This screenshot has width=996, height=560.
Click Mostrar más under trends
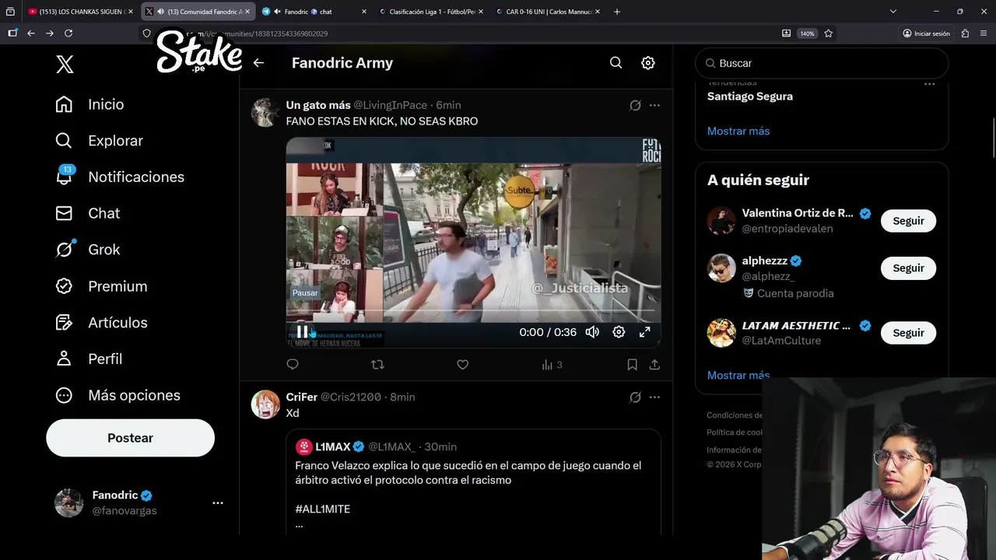(x=738, y=131)
